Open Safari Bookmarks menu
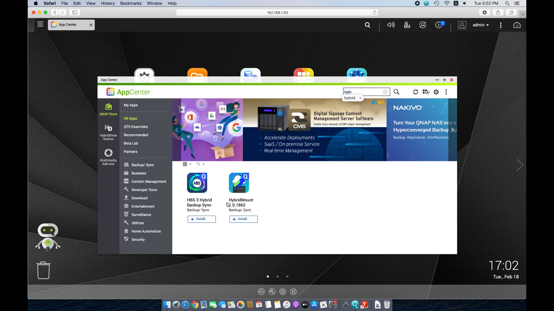The width and height of the screenshot is (554, 311). click(131, 3)
